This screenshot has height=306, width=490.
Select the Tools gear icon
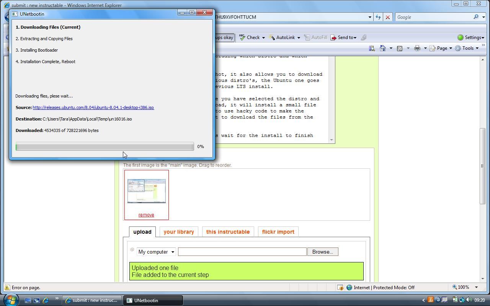coord(458,48)
